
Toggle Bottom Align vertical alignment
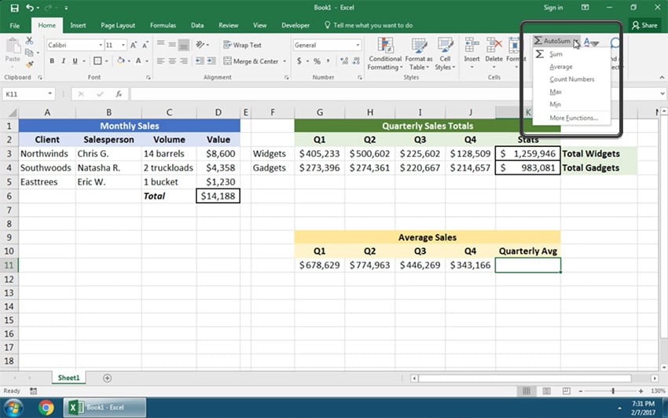pyautogui.click(x=184, y=45)
